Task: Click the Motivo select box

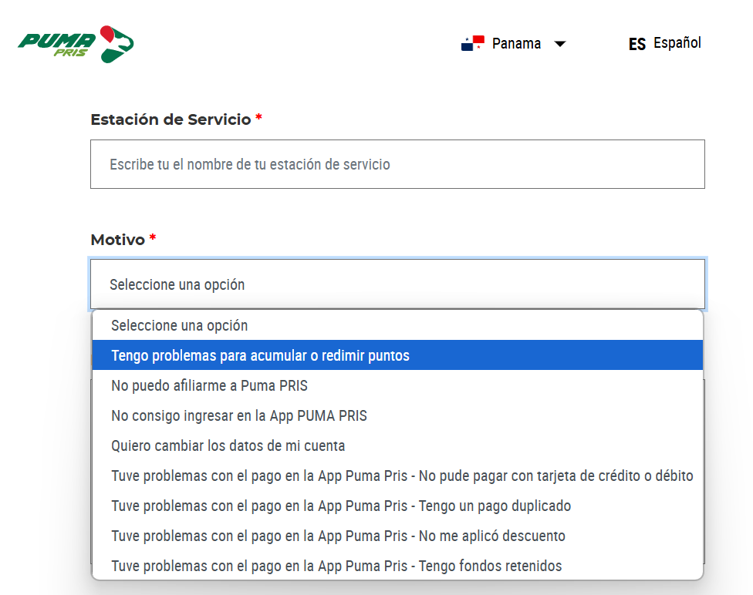Action: tap(397, 284)
